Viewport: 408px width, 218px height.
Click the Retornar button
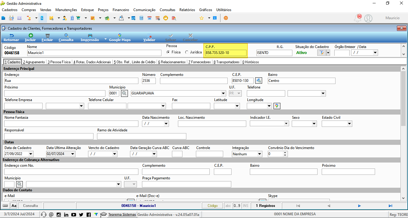coord(11,37)
